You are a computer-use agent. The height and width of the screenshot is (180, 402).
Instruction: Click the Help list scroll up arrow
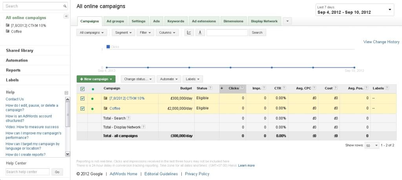coord(68,99)
